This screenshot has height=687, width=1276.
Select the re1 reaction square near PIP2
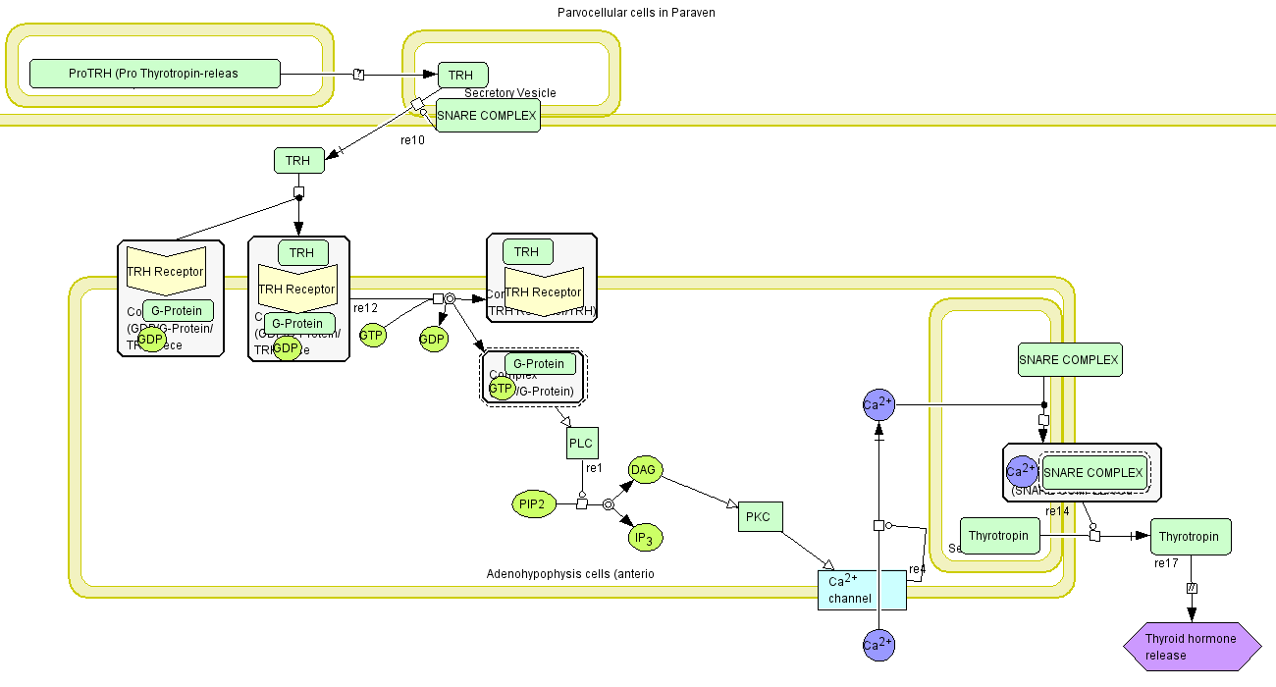(x=581, y=504)
